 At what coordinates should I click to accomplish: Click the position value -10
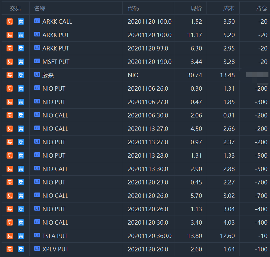point(263,236)
